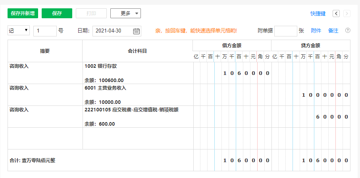
Task: Focus the 附单据 count field
Action: point(286,31)
